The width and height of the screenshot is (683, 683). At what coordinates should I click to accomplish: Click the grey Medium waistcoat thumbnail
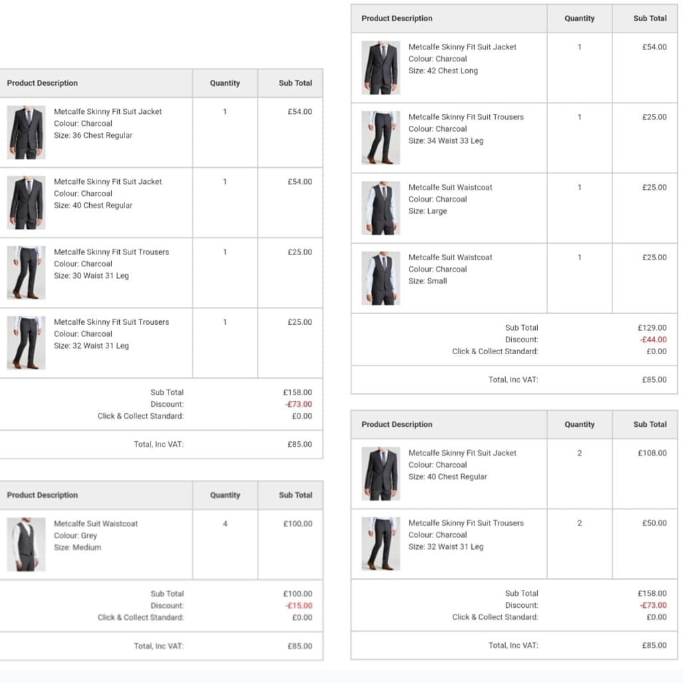click(x=27, y=544)
